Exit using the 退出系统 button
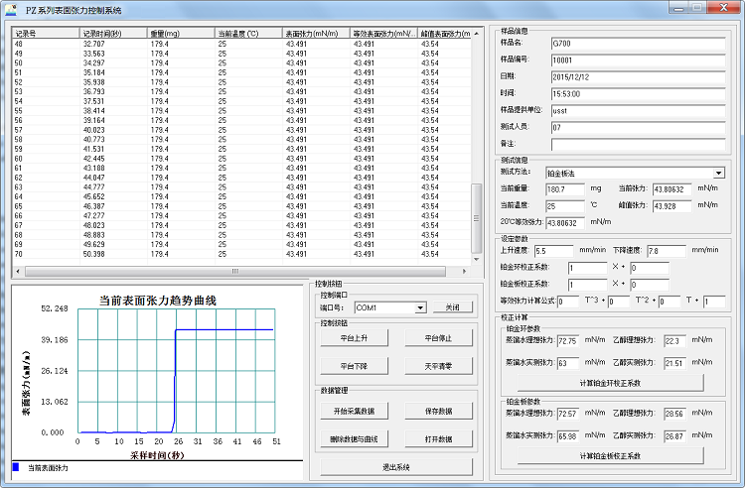This screenshot has height=488, width=745. coord(395,466)
